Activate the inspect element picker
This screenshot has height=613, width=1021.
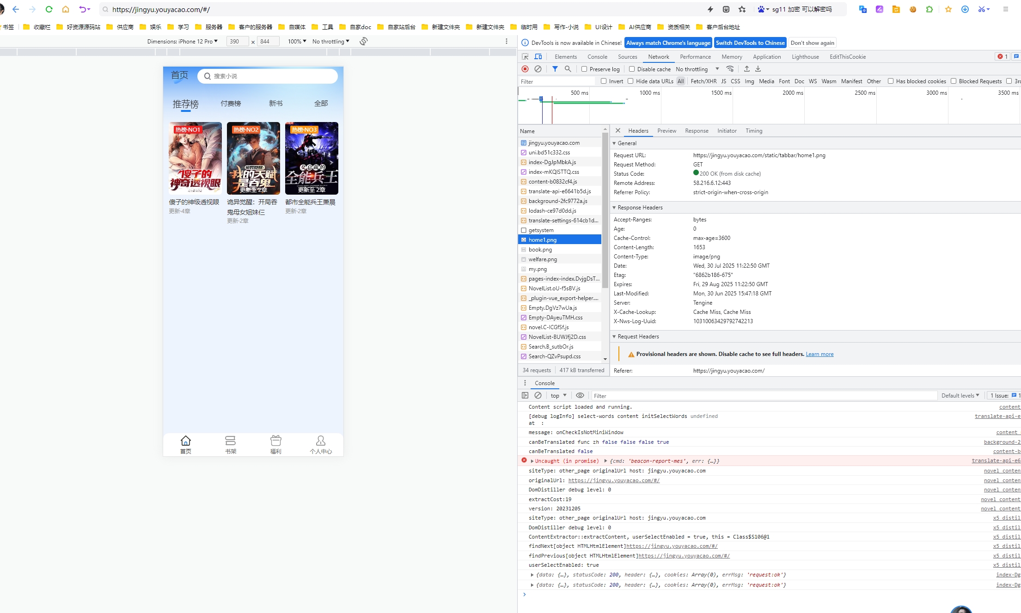coord(526,56)
